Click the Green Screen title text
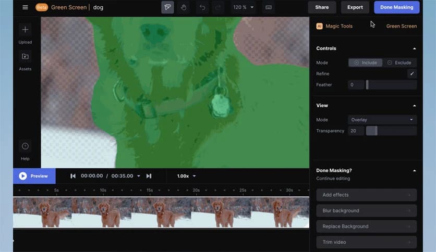 point(69,7)
